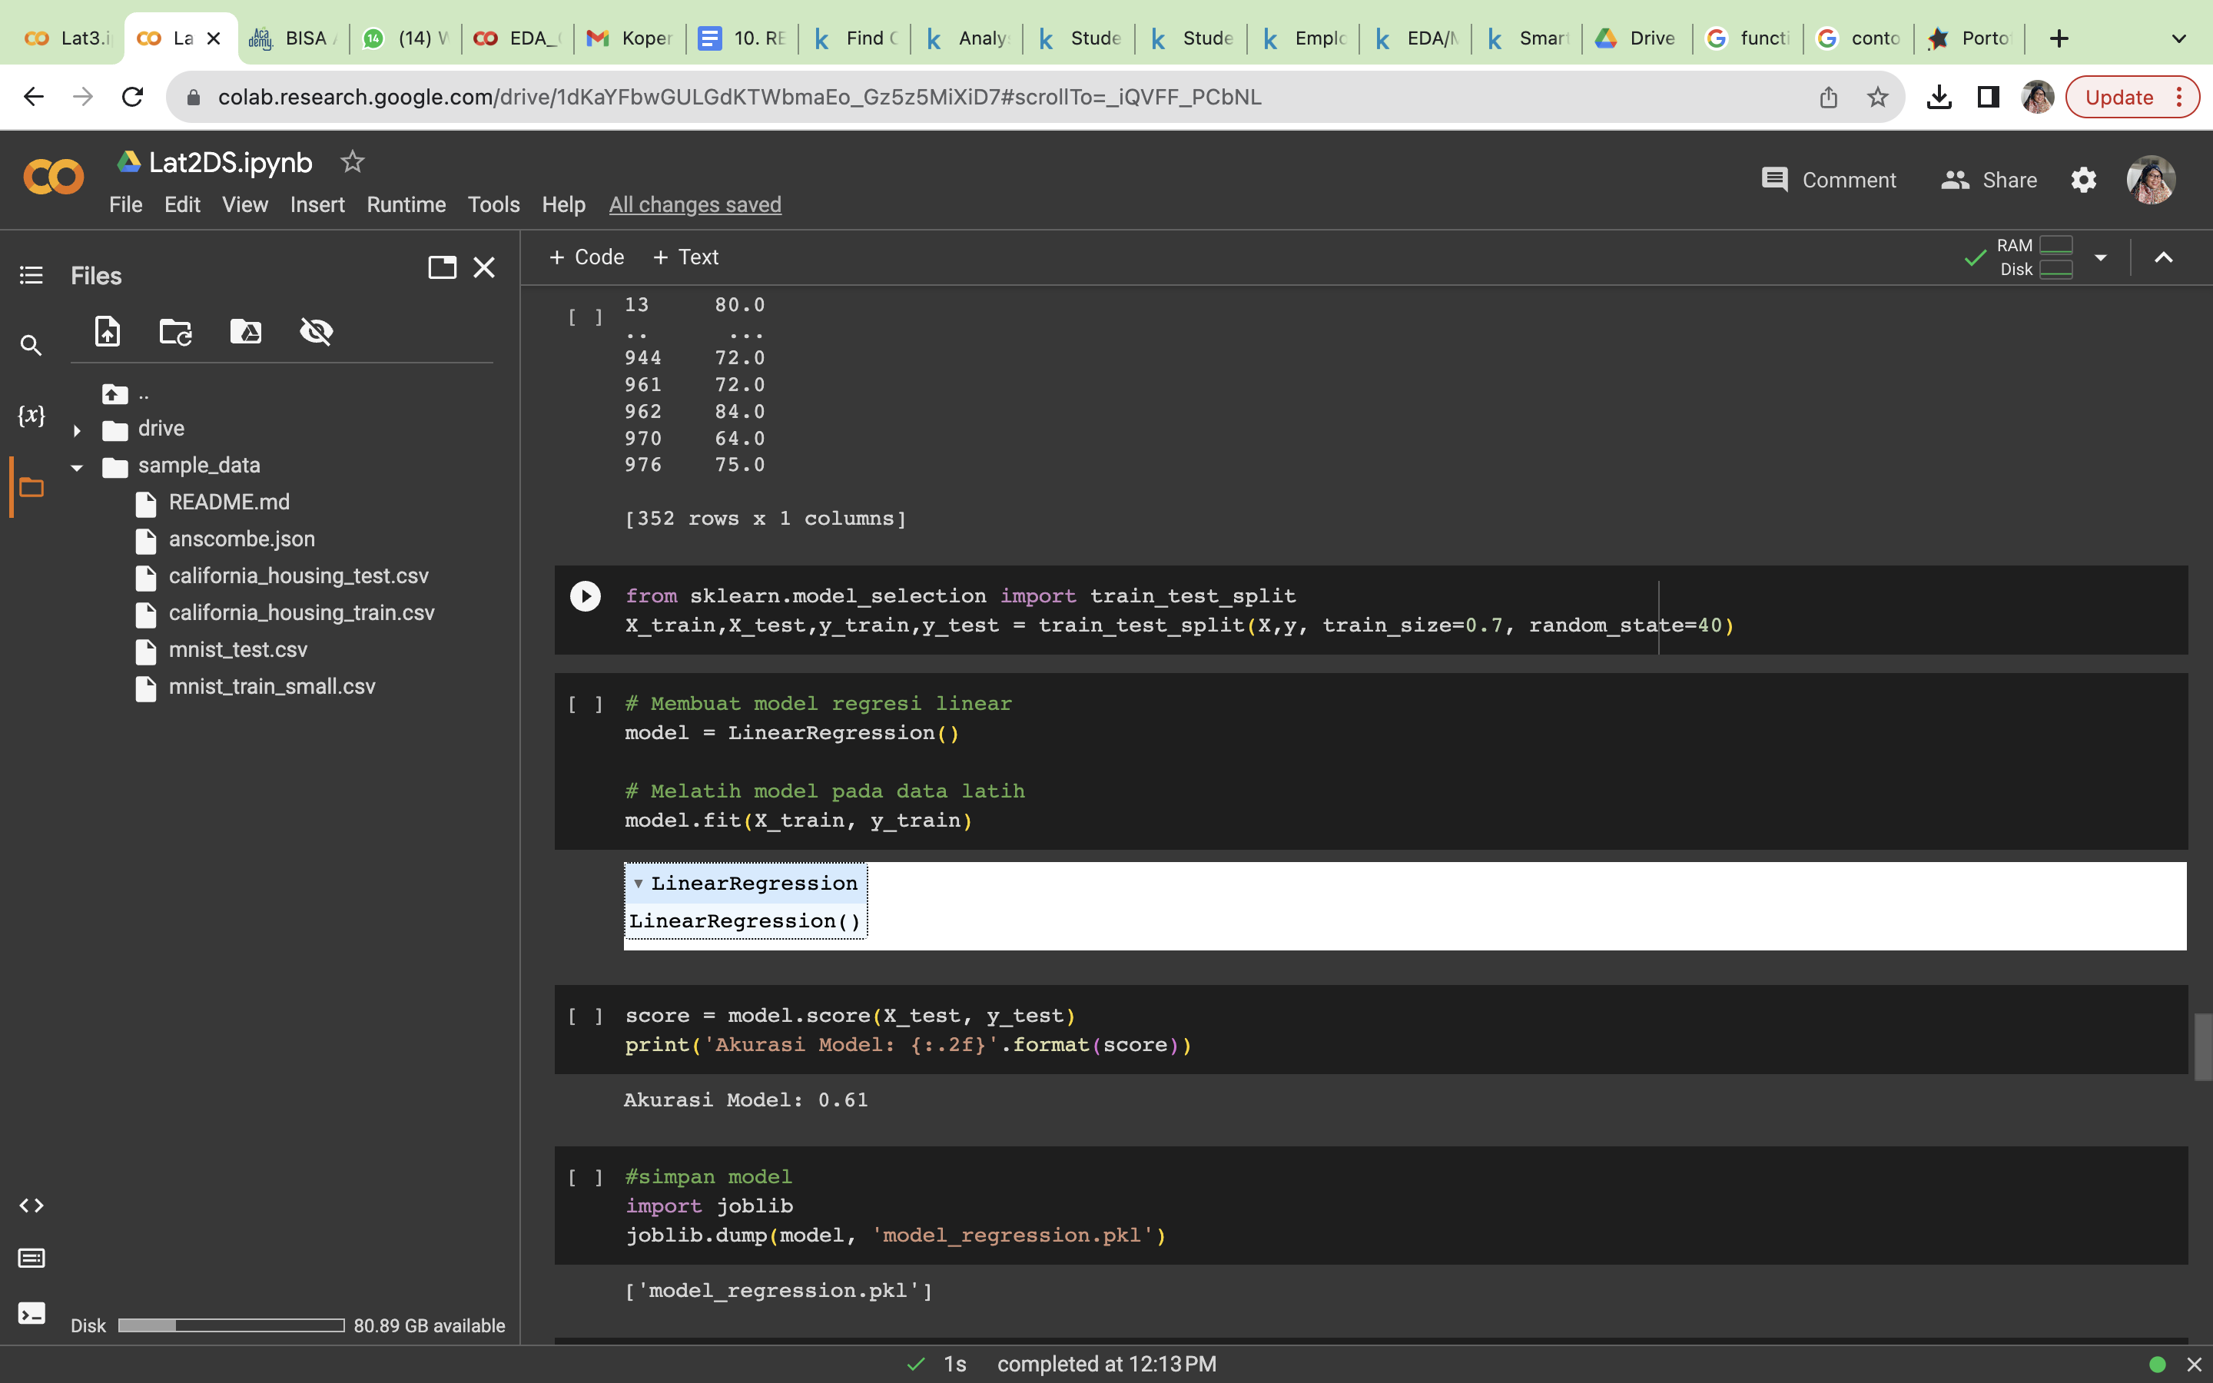Screen dimensions: 2213x1383
Task: Upload a file to session storage
Action: coord(107,331)
